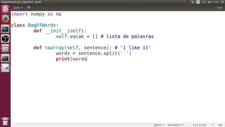Click the 'import' keyword on line one
The image size is (225, 127).
19,14
